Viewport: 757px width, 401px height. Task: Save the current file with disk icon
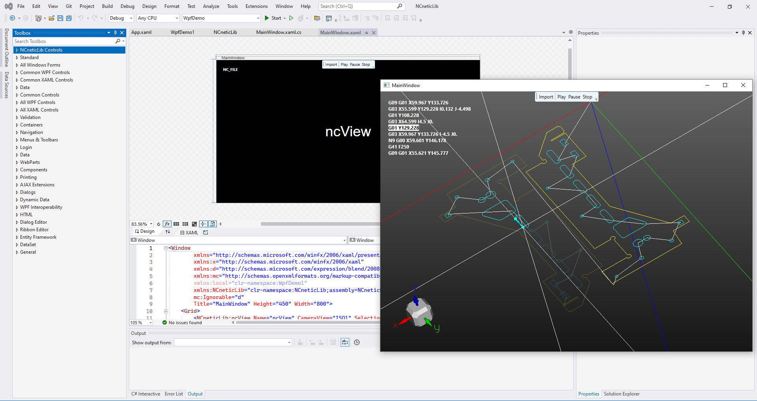point(60,18)
